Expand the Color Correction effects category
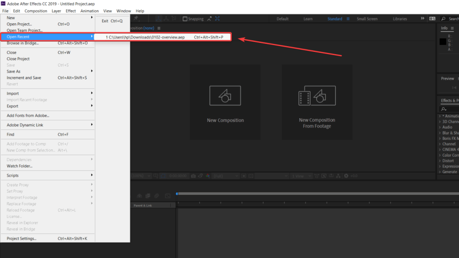This screenshot has width=459, height=258. [x=439, y=155]
